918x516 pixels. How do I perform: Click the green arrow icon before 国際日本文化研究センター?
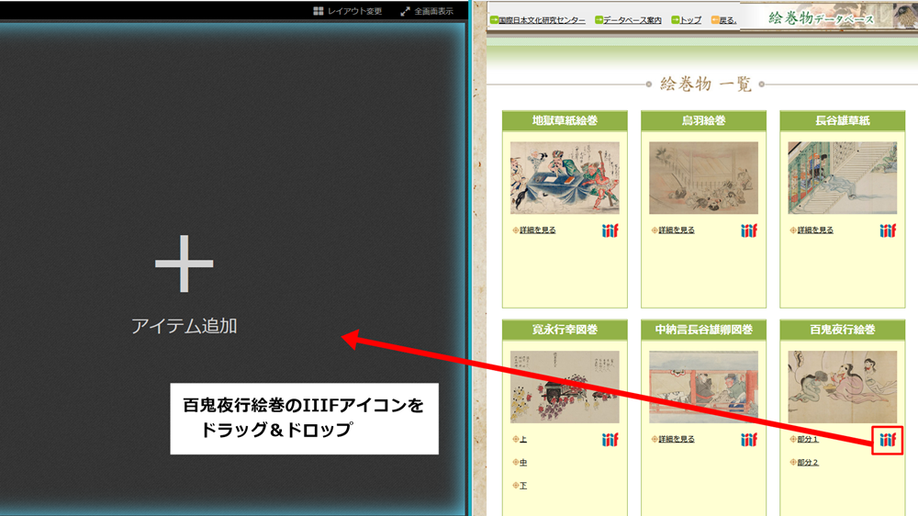(494, 20)
